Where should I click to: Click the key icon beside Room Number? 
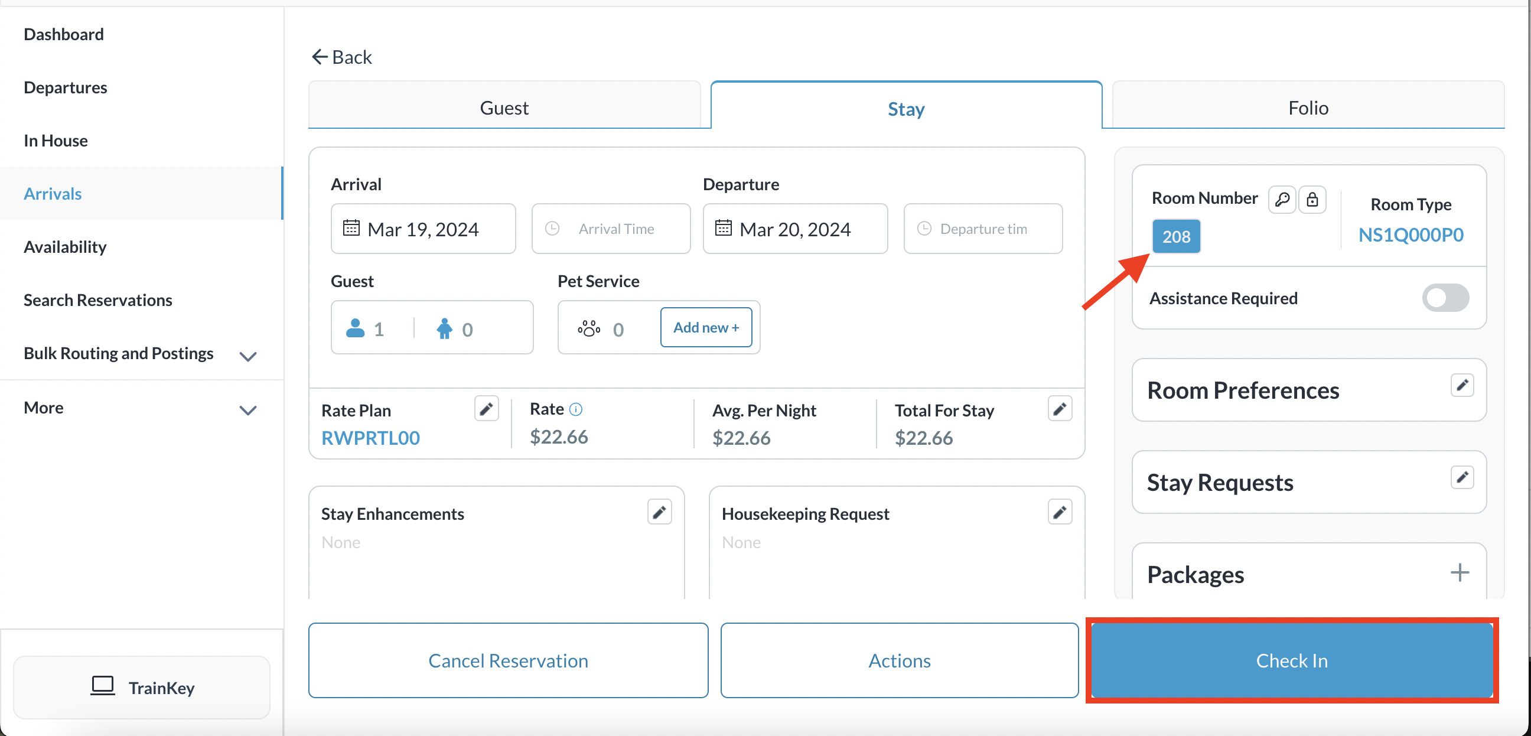tap(1281, 199)
